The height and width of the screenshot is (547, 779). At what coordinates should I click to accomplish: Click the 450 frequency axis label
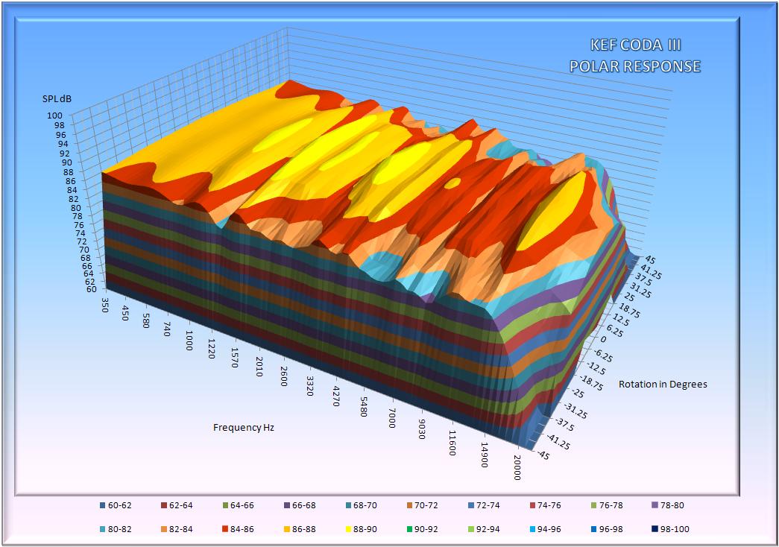(x=125, y=313)
